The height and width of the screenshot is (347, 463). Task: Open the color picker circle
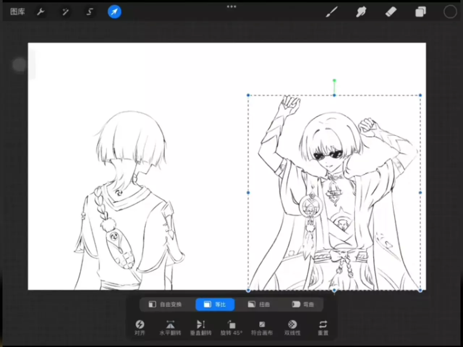pos(450,12)
